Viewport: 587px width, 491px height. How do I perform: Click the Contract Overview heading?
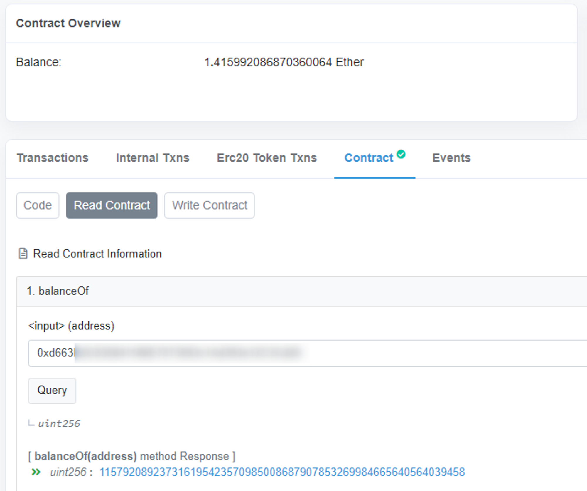[x=68, y=23]
